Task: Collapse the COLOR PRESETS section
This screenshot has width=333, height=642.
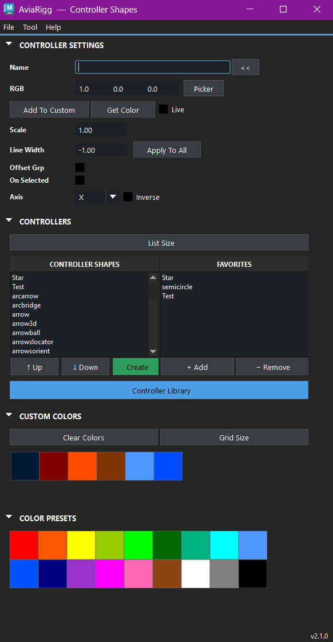Action: pyautogui.click(x=9, y=516)
